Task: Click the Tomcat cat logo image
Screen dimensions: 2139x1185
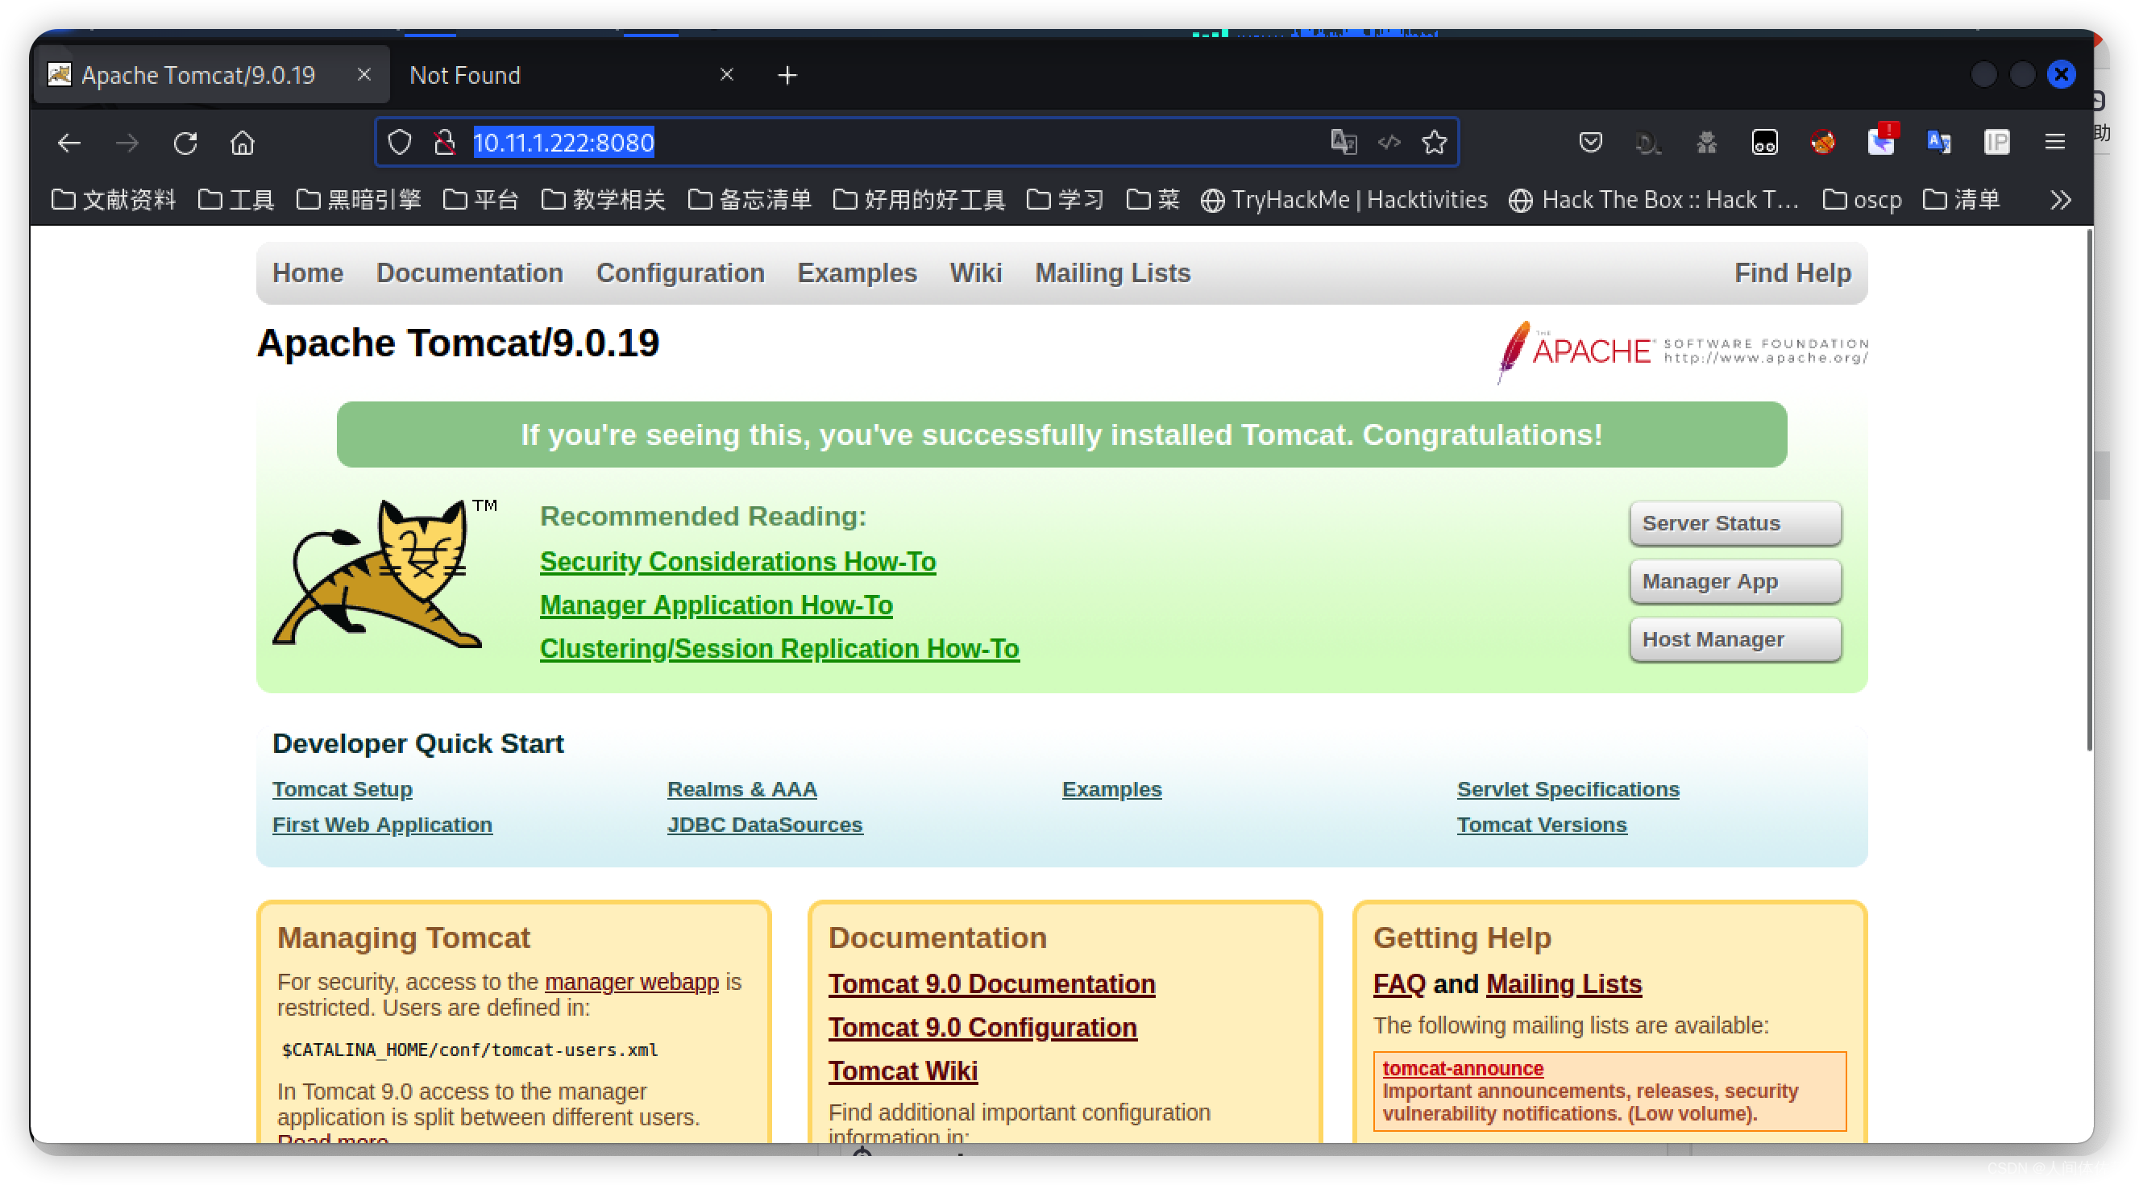Action: (x=385, y=573)
